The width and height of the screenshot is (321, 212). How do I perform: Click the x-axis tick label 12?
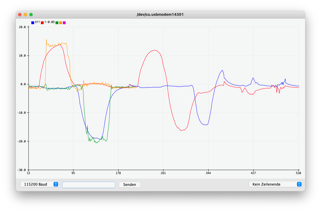point(28,173)
